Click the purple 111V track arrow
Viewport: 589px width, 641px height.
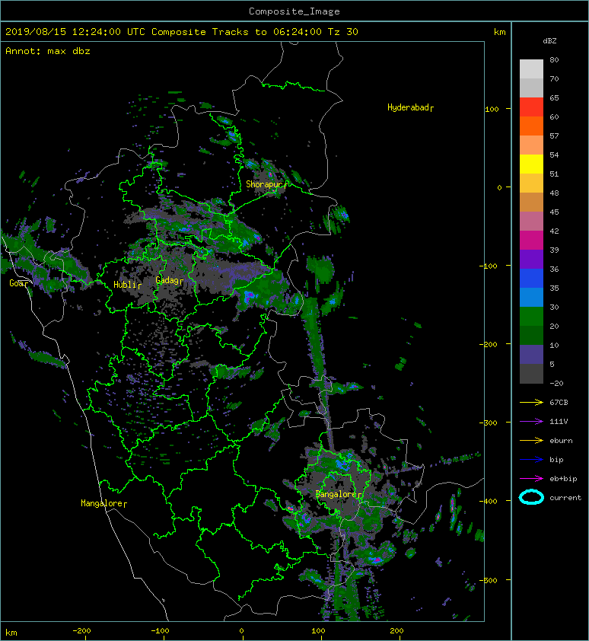click(x=531, y=422)
